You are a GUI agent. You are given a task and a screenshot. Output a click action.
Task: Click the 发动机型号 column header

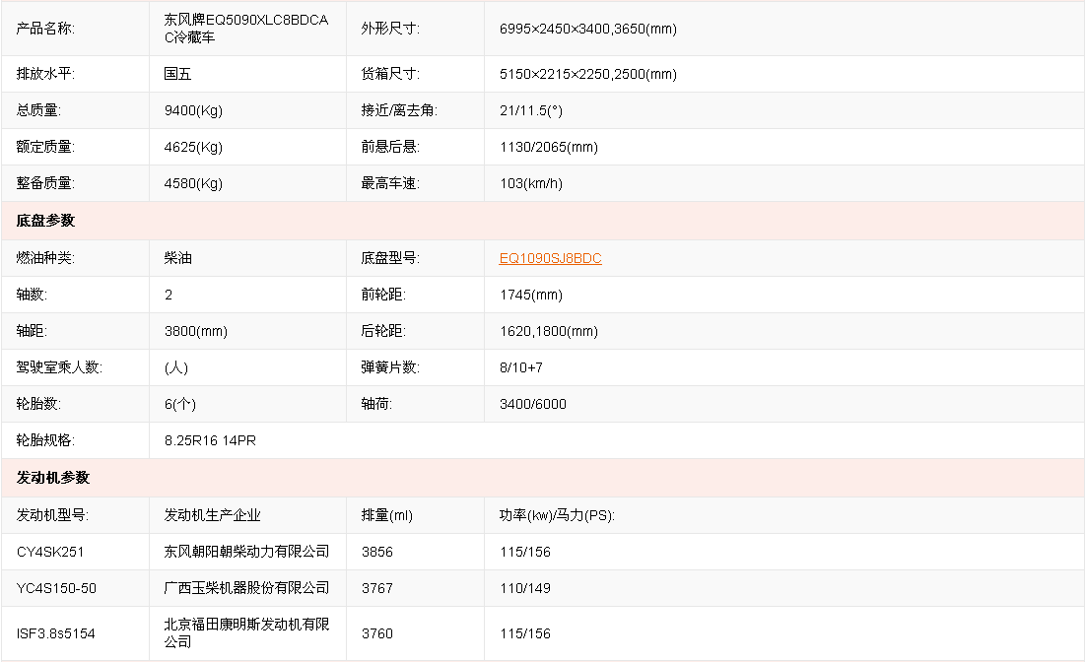pyautogui.click(x=52, y=515)
